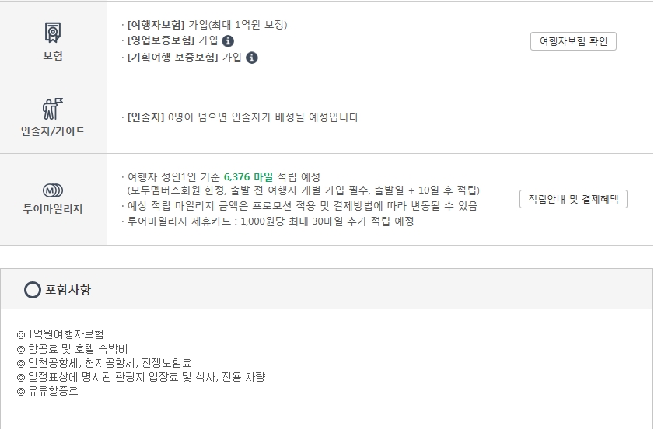Click the tour guide flag icon
This screenshot has height=429, width=654.
pos(53,109)
